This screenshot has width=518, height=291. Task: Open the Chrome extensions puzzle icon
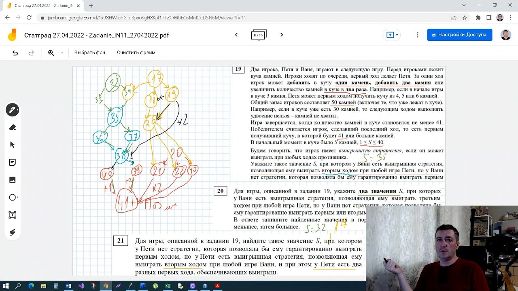[478, 18]
